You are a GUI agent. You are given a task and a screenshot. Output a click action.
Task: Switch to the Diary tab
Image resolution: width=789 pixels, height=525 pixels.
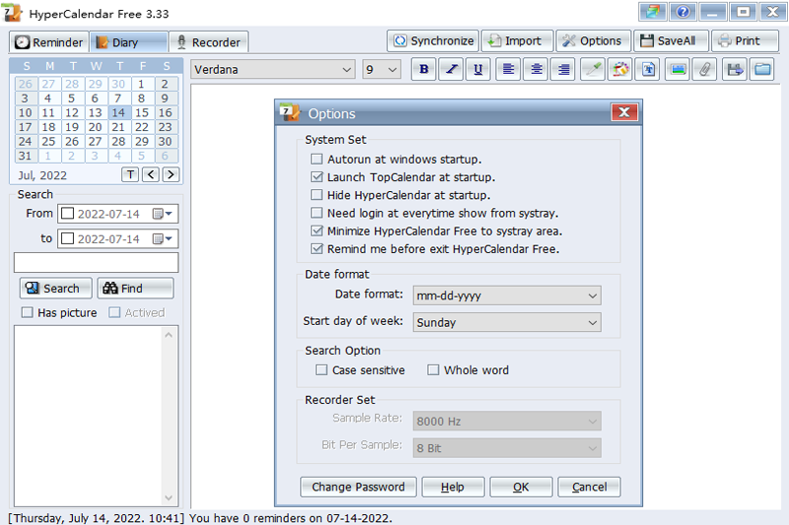129,42
